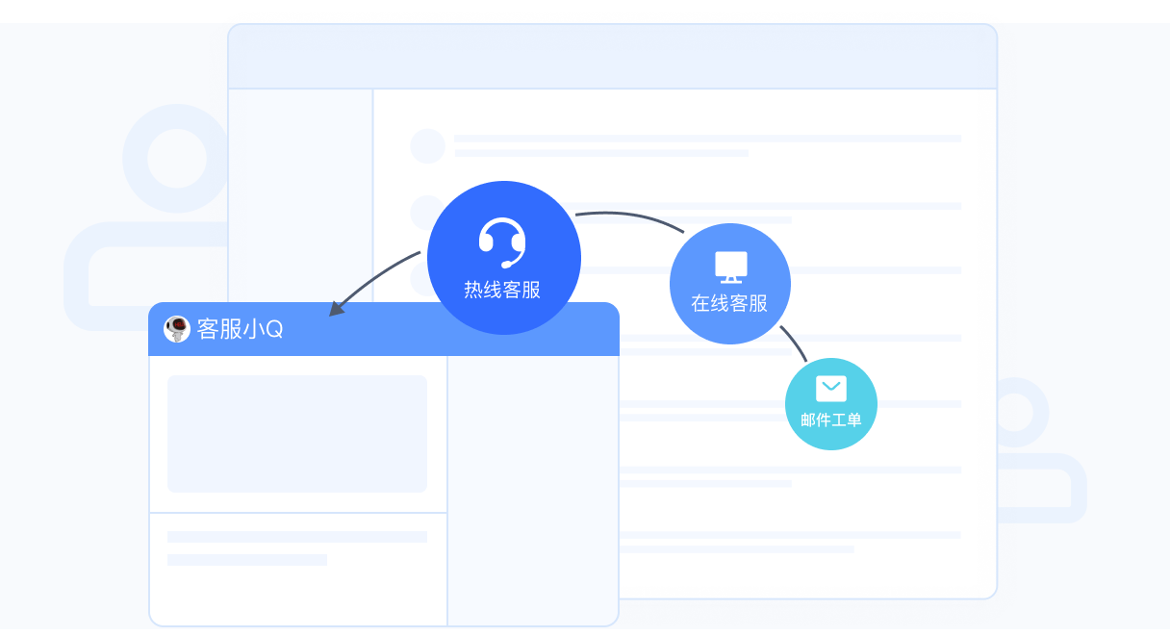1170x636 pixels.
Task: Click the 邮件工单 label text
Action: tap(830, 420)
